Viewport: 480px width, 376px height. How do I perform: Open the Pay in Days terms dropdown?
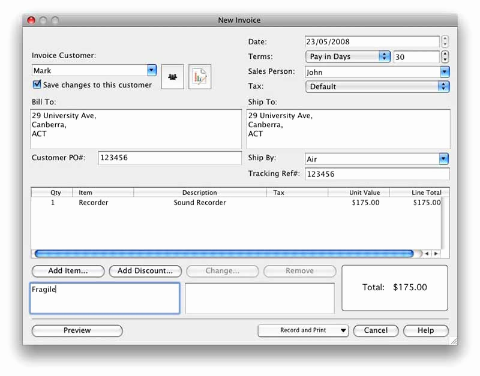348,56
